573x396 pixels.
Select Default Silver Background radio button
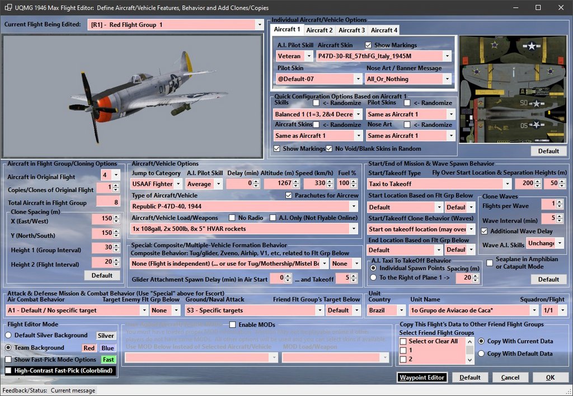coord(8,335)
